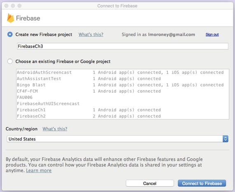This screenshot has width=235, height=192.
Task: Select the AuthAssistantTest project entry
Action: (x=122, y=79)
